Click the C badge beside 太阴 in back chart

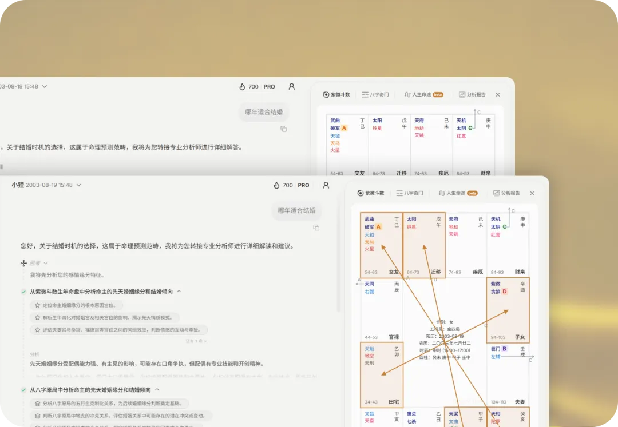click(470, 128)
